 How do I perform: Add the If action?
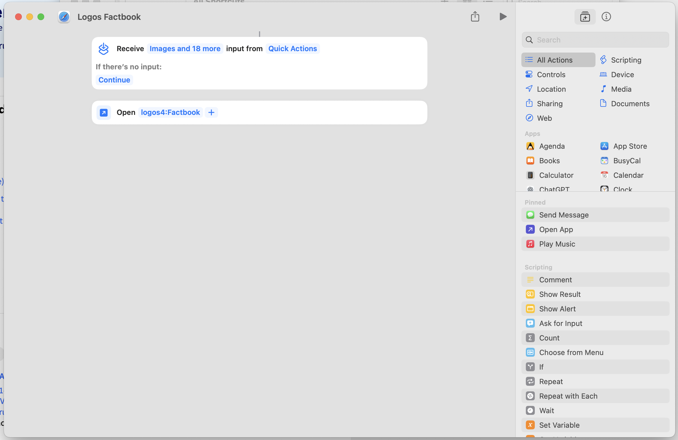[x=595, y=367]
